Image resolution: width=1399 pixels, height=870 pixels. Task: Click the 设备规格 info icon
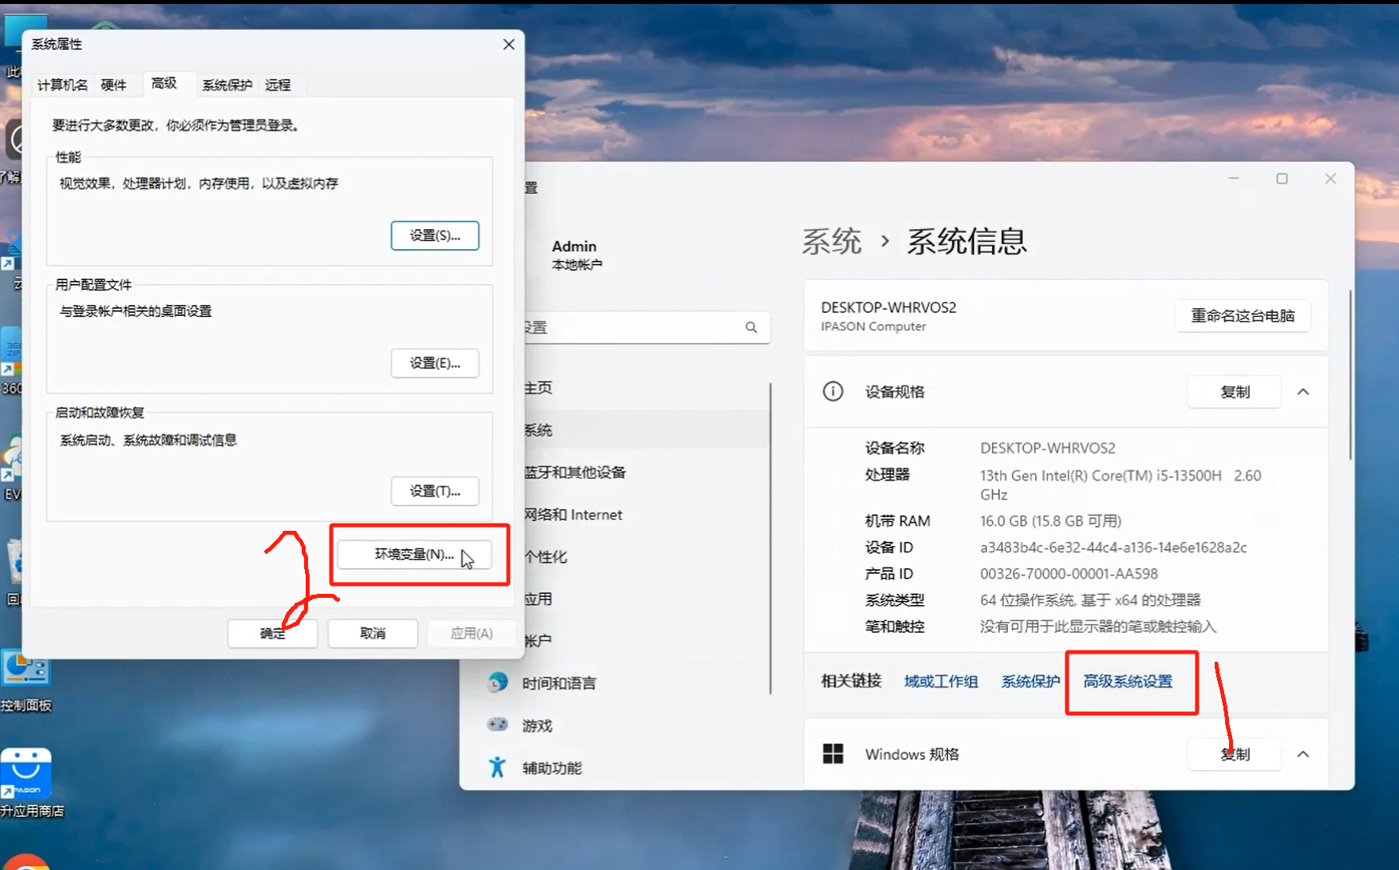tap(832, 392)
